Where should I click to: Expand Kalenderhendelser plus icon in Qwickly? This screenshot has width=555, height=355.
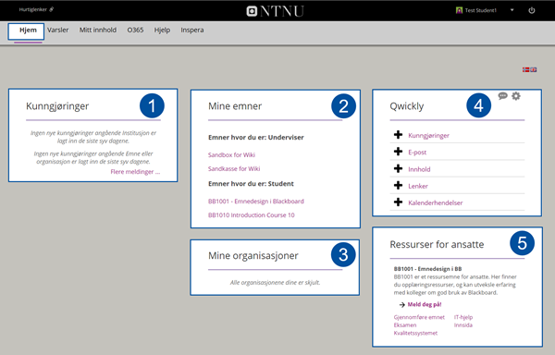tap(398, 202)
